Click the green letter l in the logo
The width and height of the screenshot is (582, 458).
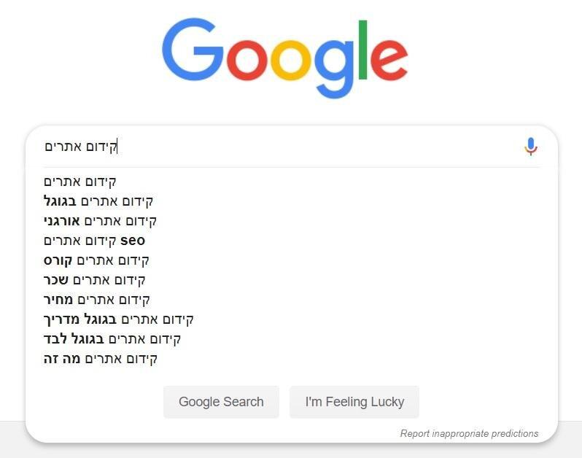(362, 51)
